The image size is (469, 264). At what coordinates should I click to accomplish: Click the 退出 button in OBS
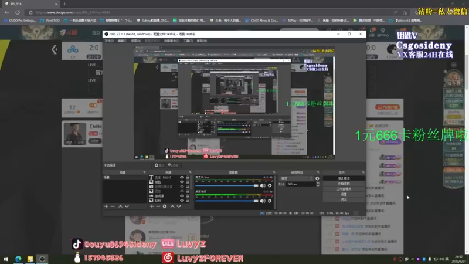344,199
